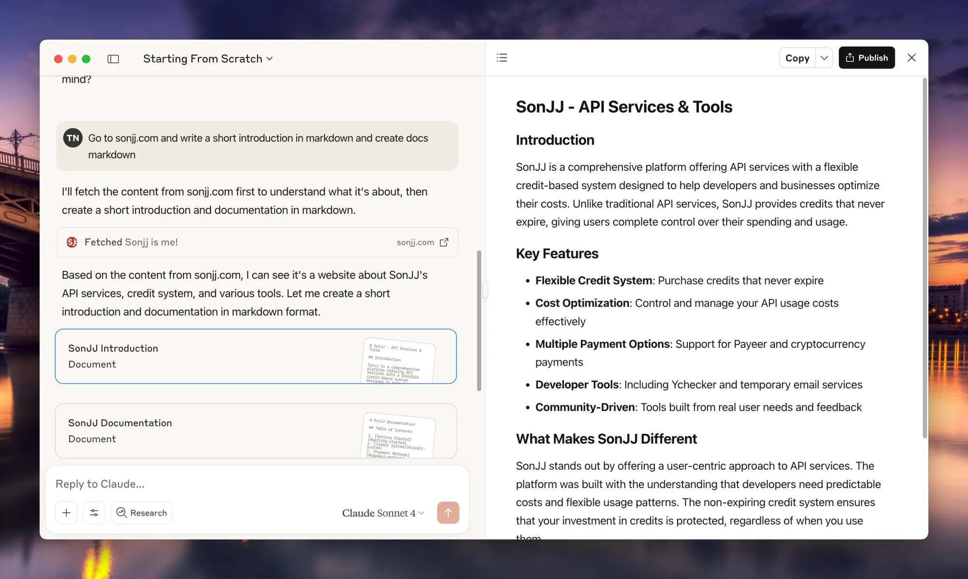
Task: Click the Multiple Payment Options bullet
Action: (700, 353)
